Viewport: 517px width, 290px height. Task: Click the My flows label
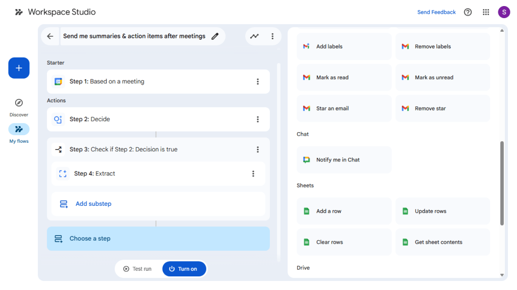pyautogui.click(x=19, y=141)
